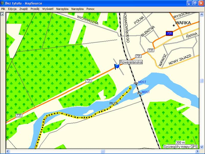Click the horizontal scrollbar right arrow

click(197, 151)
